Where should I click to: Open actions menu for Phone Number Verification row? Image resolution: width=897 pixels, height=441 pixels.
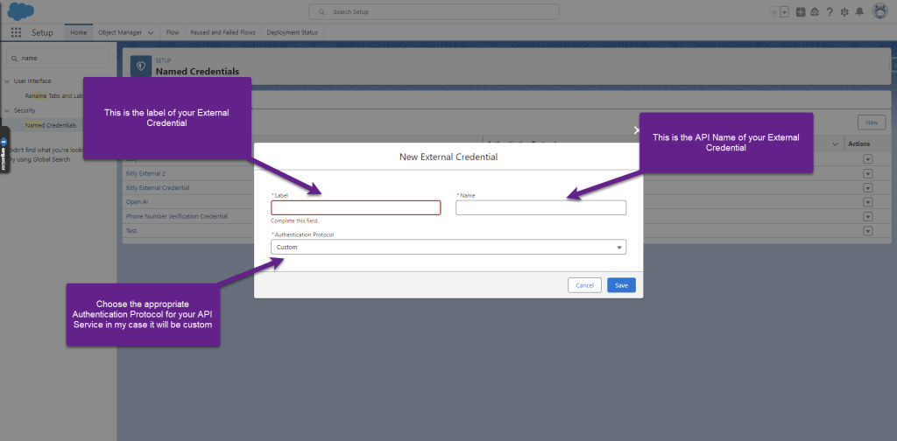point(868,216)
